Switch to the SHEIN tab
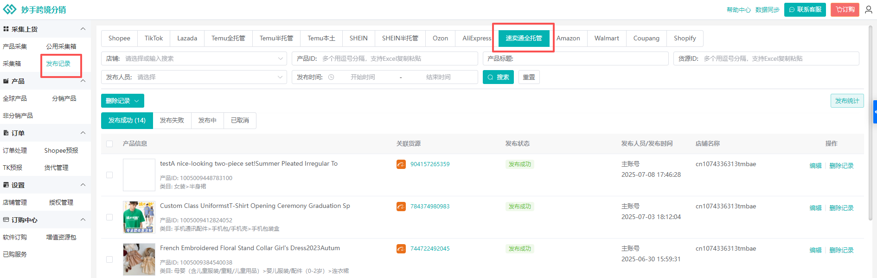The height and width of the screenshot is (278, 877). 358,38
